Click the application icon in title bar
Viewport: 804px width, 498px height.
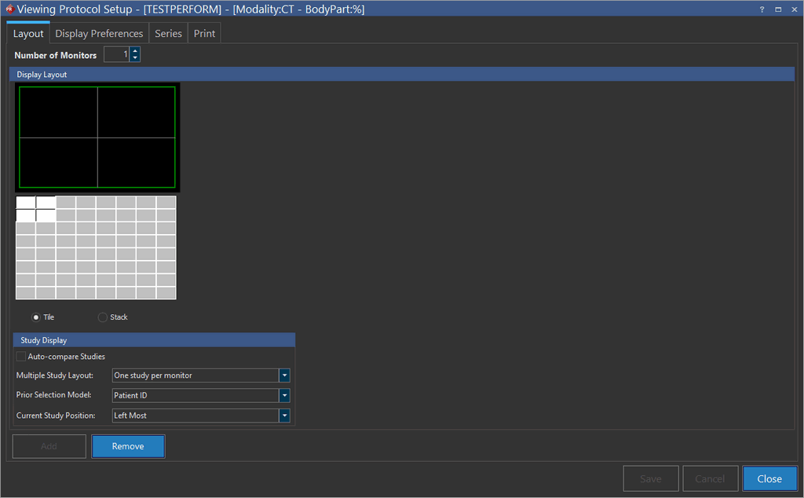coord(9,9)
